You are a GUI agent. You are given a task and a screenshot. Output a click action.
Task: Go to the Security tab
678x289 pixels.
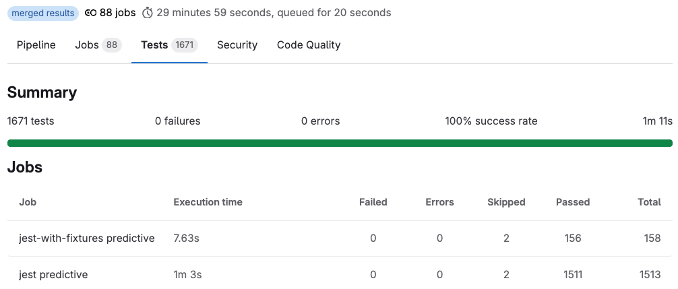click(237, 45)
